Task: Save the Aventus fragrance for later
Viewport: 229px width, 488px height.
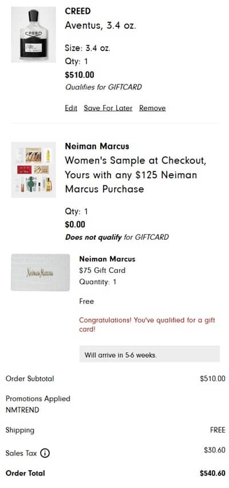Action: point(108,108)
